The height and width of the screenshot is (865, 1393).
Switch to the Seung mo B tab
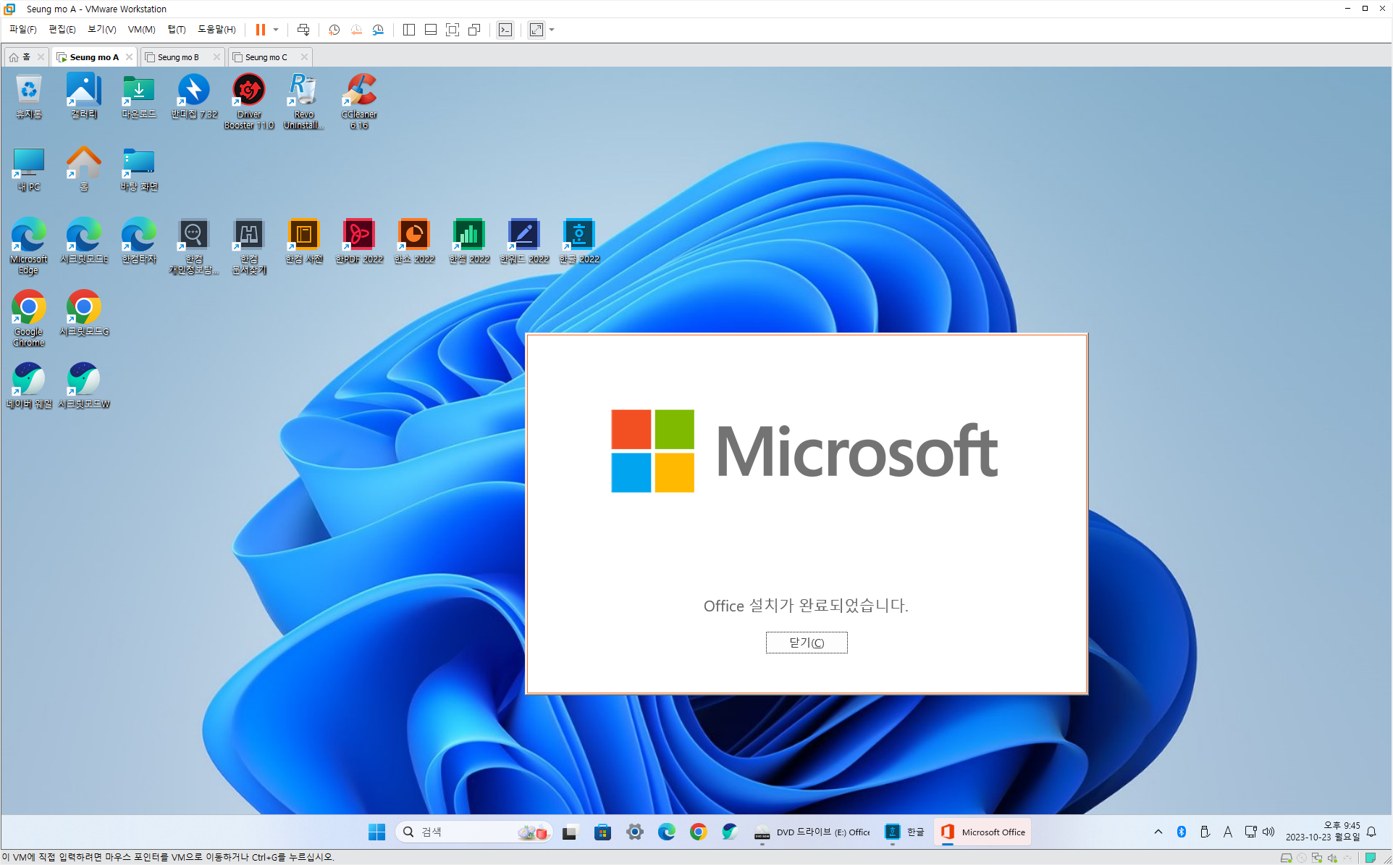pyautogui.click(x=178, y=57)
